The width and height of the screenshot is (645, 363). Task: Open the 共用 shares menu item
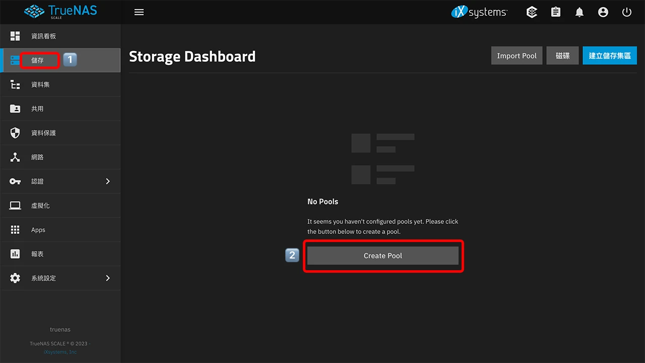tap(37, 109)
